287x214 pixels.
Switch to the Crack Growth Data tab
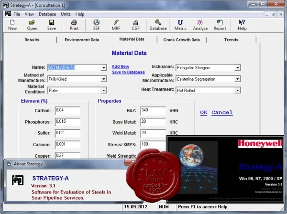tap(181, 40)
